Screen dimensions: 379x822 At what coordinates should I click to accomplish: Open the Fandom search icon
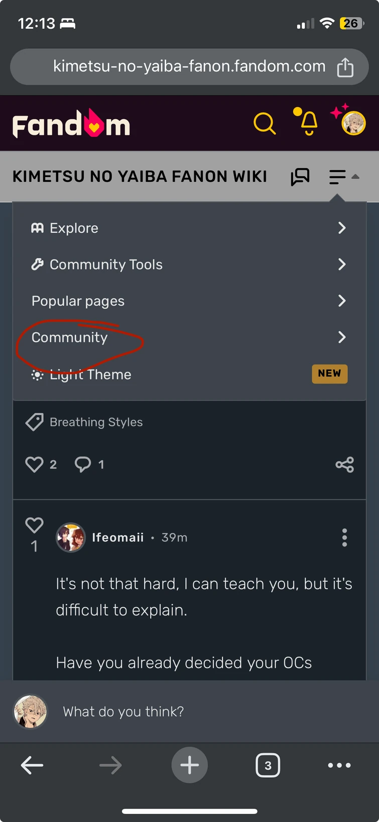[265, 123]
